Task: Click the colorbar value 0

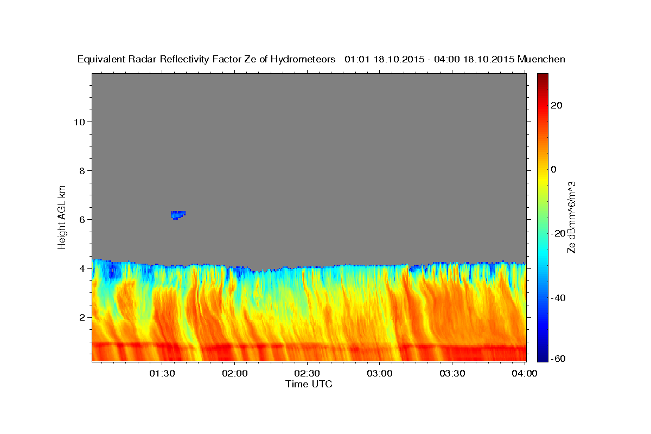Action: [554, 169]
